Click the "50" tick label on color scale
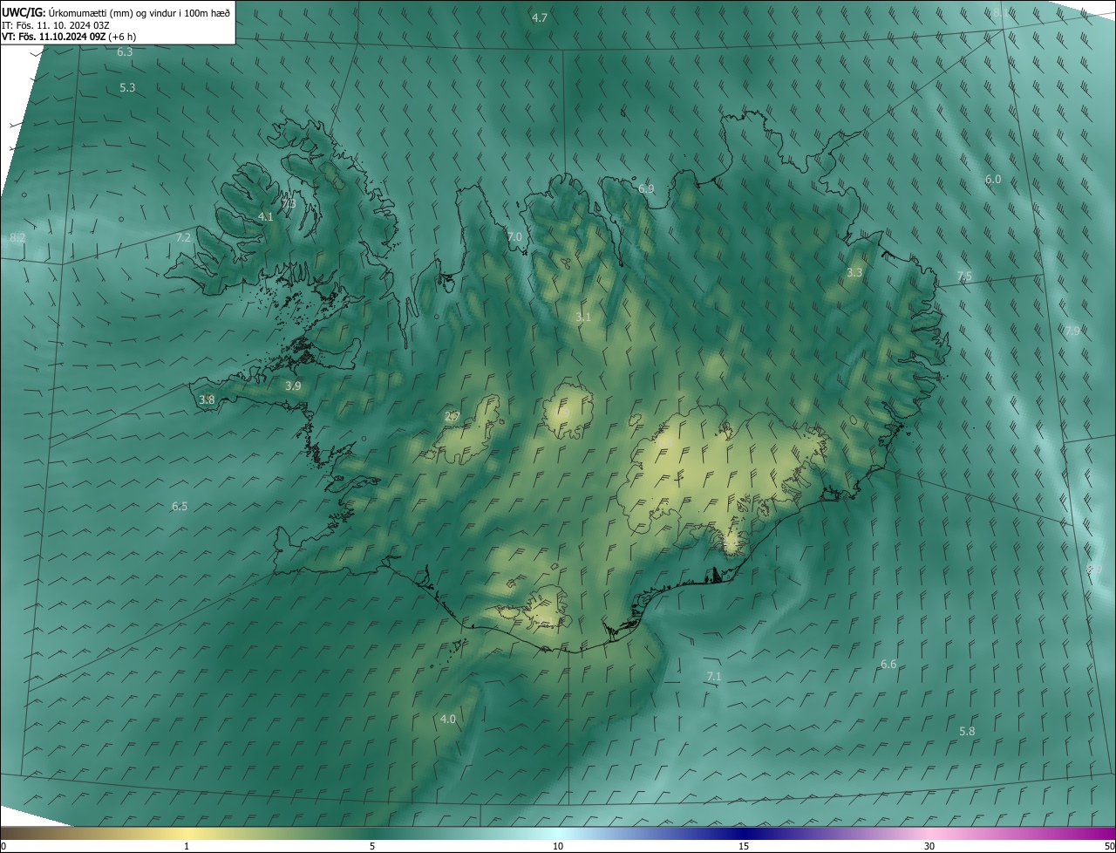1116x853 pixels. tap(1109, 847)
